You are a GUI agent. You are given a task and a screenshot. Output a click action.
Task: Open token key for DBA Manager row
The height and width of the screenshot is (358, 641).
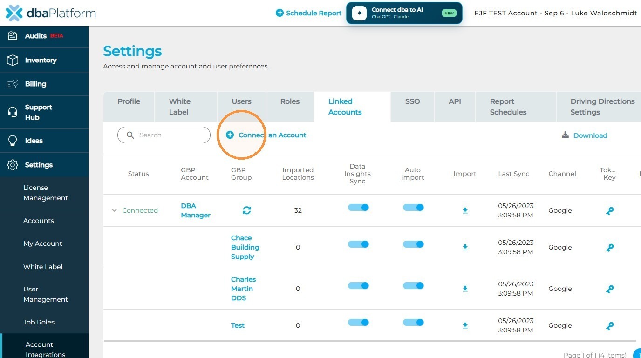[609, 210]
